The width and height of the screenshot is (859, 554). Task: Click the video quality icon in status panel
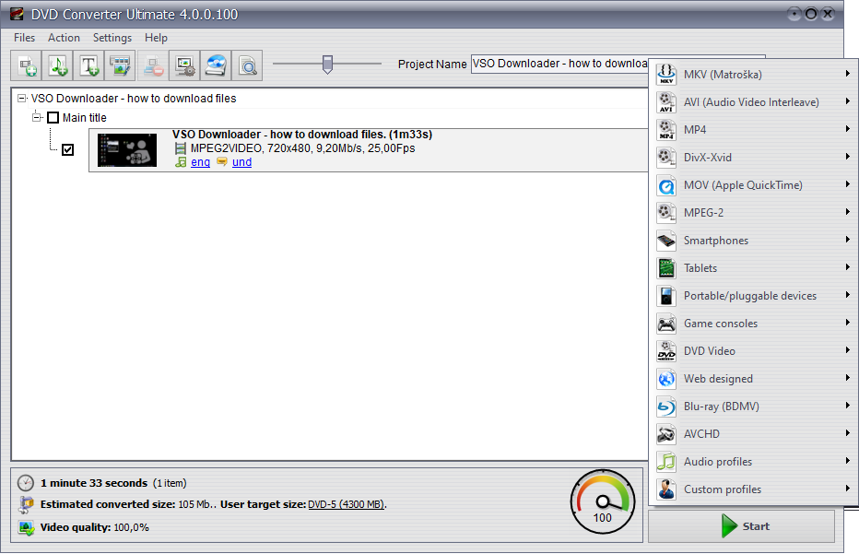tap(26, 527)
